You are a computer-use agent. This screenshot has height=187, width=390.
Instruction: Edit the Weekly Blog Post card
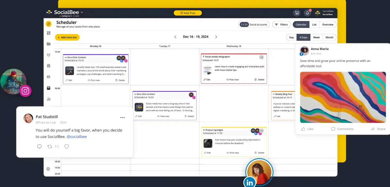point(277,116)
